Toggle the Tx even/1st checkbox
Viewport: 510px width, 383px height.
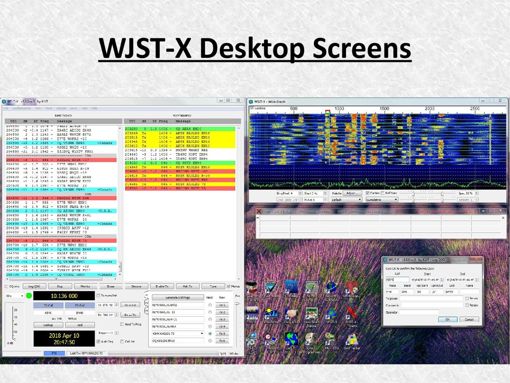[98, 296]
